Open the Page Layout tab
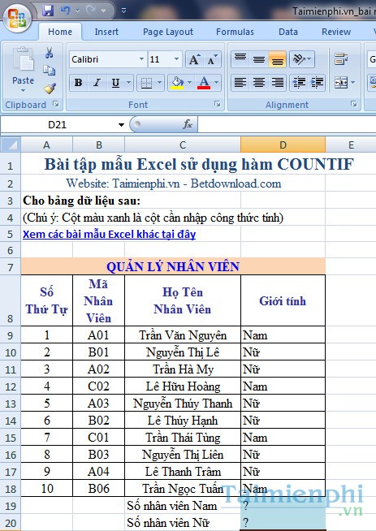 pyautogui.click(x=167, y=32)
